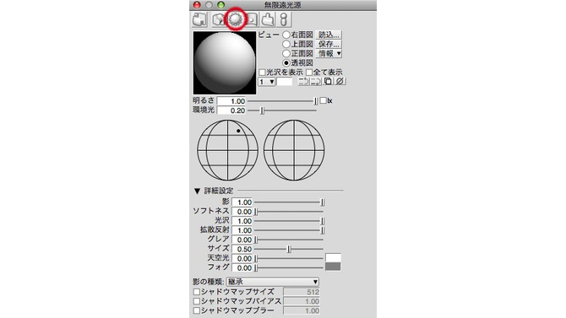This screenshot has width=566, height=318.
Task: Click the empty field beside light number dropdown
Action: click(x=285, y=82)
